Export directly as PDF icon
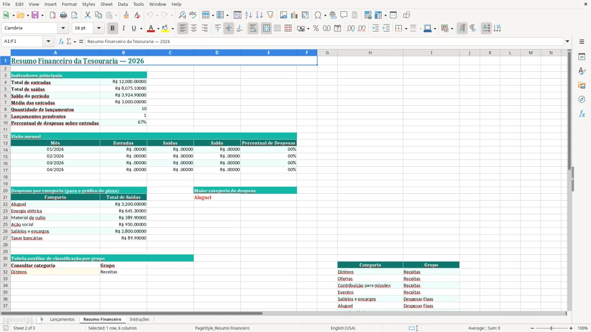Viewport: 591px width, 332px height. pos(53,15)
